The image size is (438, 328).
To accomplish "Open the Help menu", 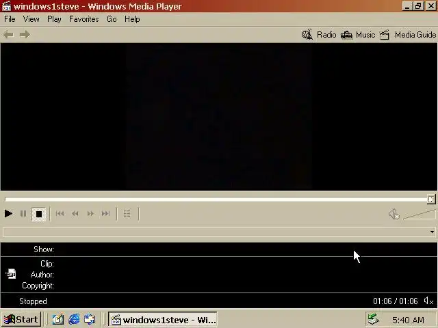I will [132, 19].
